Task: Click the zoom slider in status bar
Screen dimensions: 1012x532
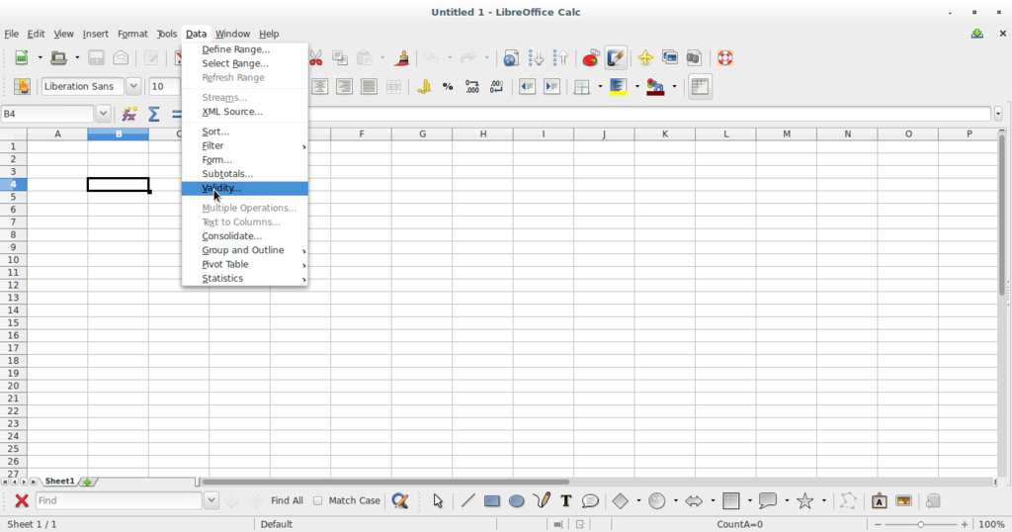Action: click(x=921, y=524)
